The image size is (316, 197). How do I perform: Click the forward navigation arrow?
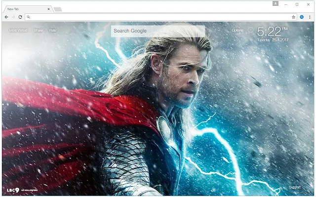click(13, 17)
